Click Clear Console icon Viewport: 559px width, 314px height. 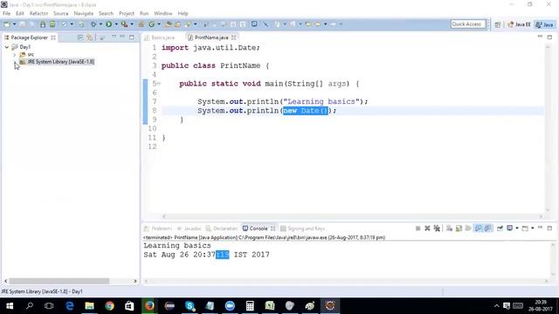click(449, 229)
